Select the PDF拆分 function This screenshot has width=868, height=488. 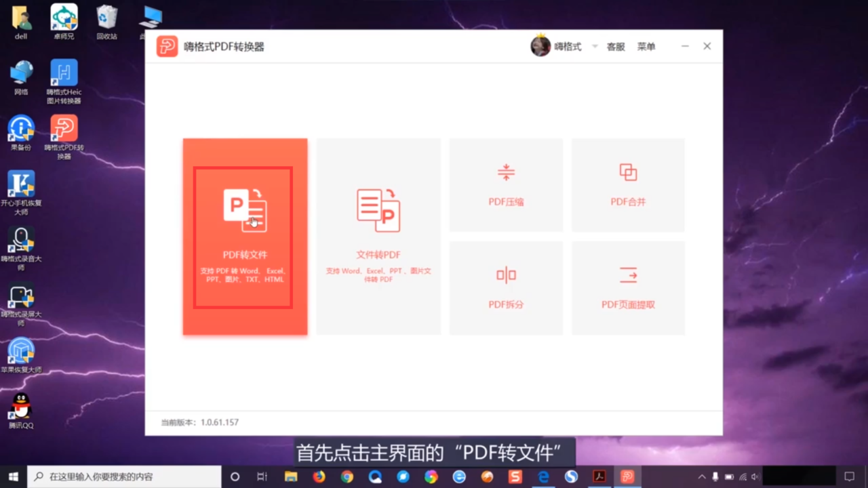coord(505,287)
